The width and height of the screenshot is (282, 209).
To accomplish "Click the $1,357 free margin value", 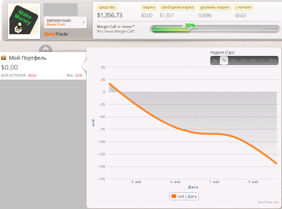I will 167,16.
